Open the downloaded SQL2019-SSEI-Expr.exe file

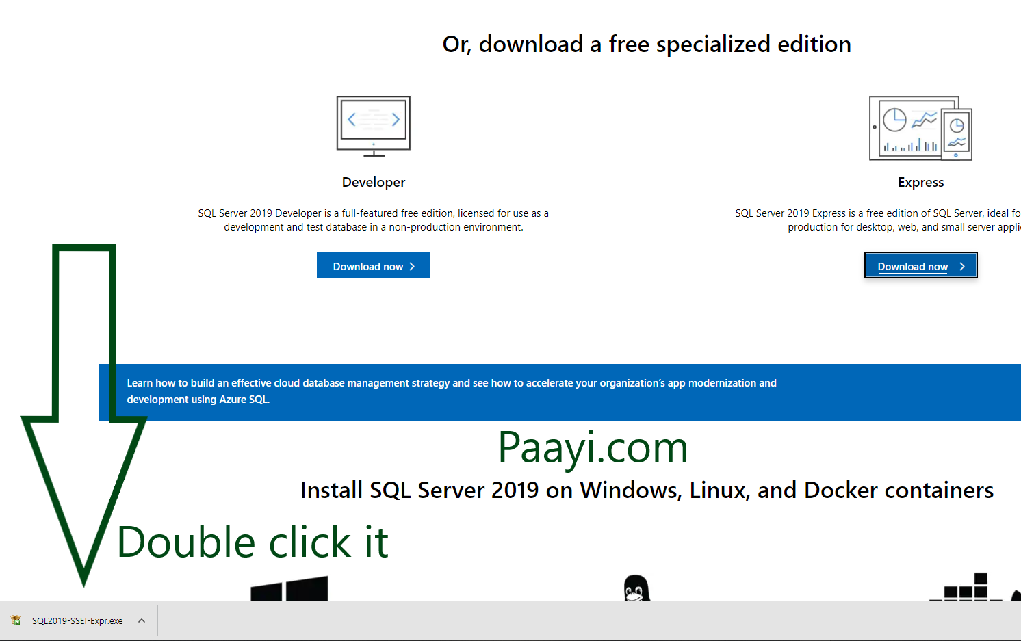pyautogui.click(x=77, y=620)
